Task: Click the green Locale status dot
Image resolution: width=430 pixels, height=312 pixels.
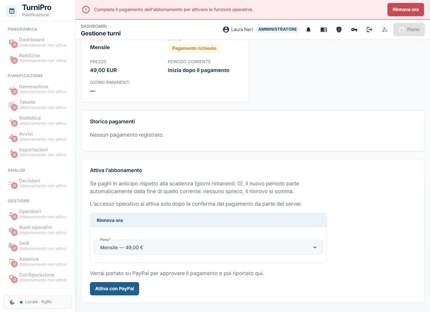Action: point(21,302)
